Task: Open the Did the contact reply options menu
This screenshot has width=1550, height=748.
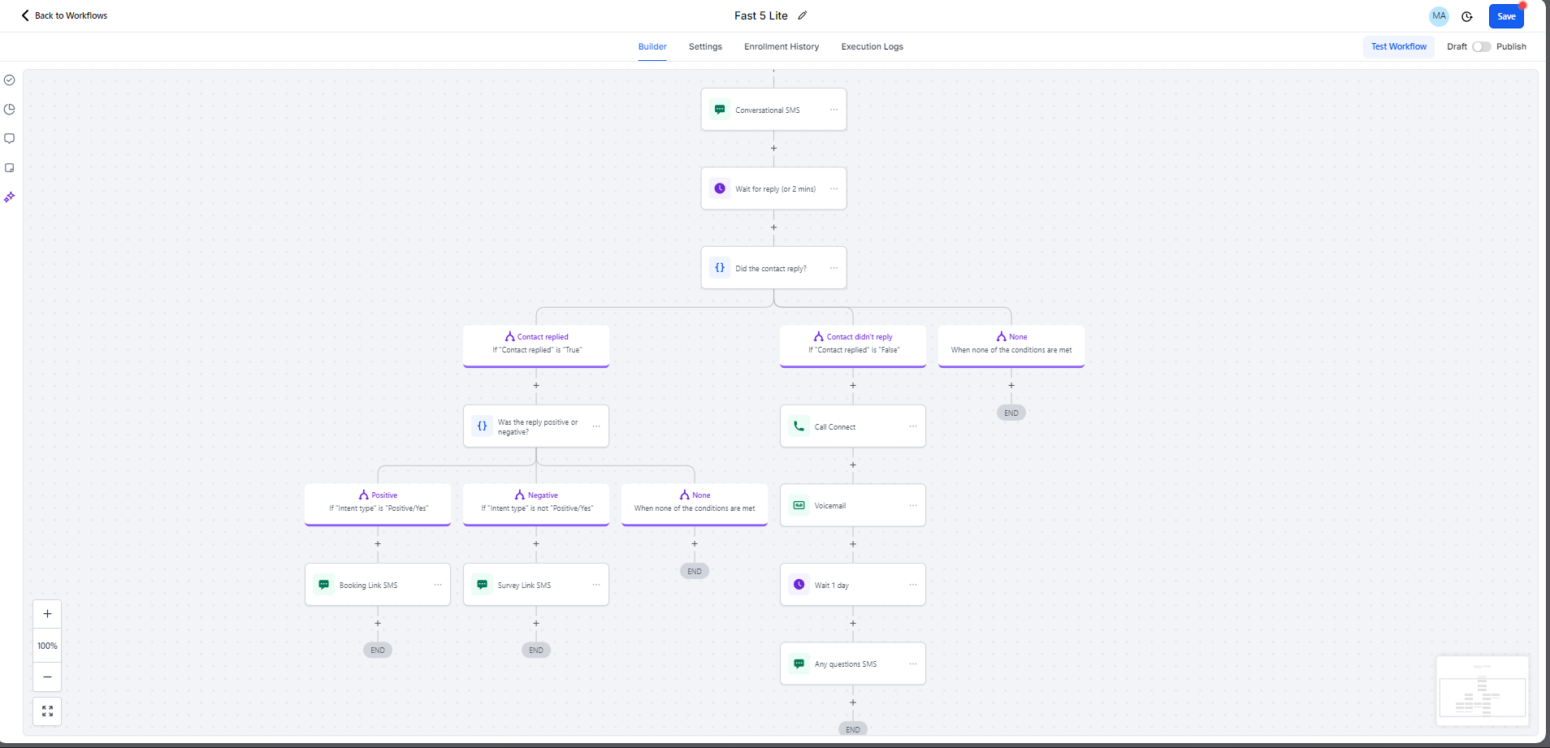Action: pos(833,268)
